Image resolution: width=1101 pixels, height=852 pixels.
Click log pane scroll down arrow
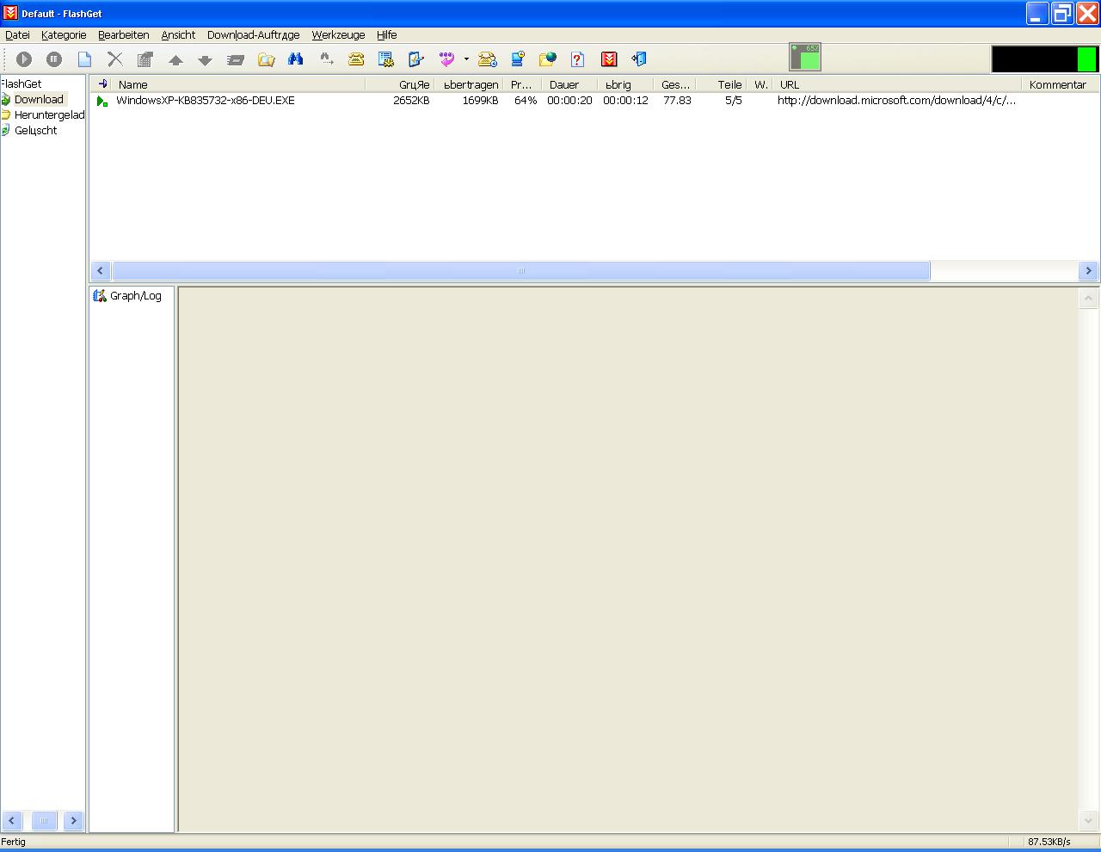tap(1088, 821)
